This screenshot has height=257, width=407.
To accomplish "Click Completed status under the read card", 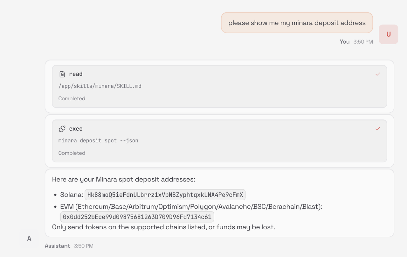I will point(72,98).
